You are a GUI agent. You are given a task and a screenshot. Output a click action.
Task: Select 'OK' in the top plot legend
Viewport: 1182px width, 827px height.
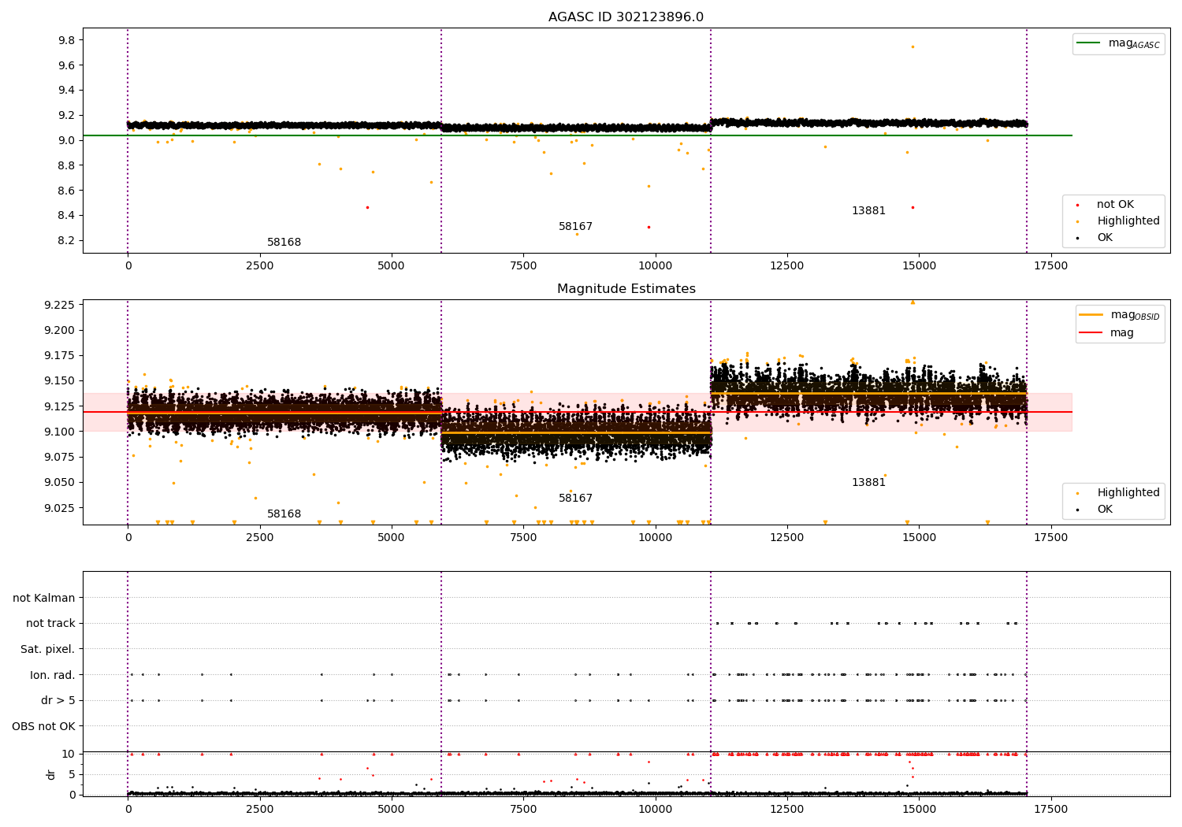(x=1105, y=237)
